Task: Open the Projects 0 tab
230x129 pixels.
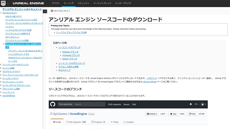Action: point(98,122)
